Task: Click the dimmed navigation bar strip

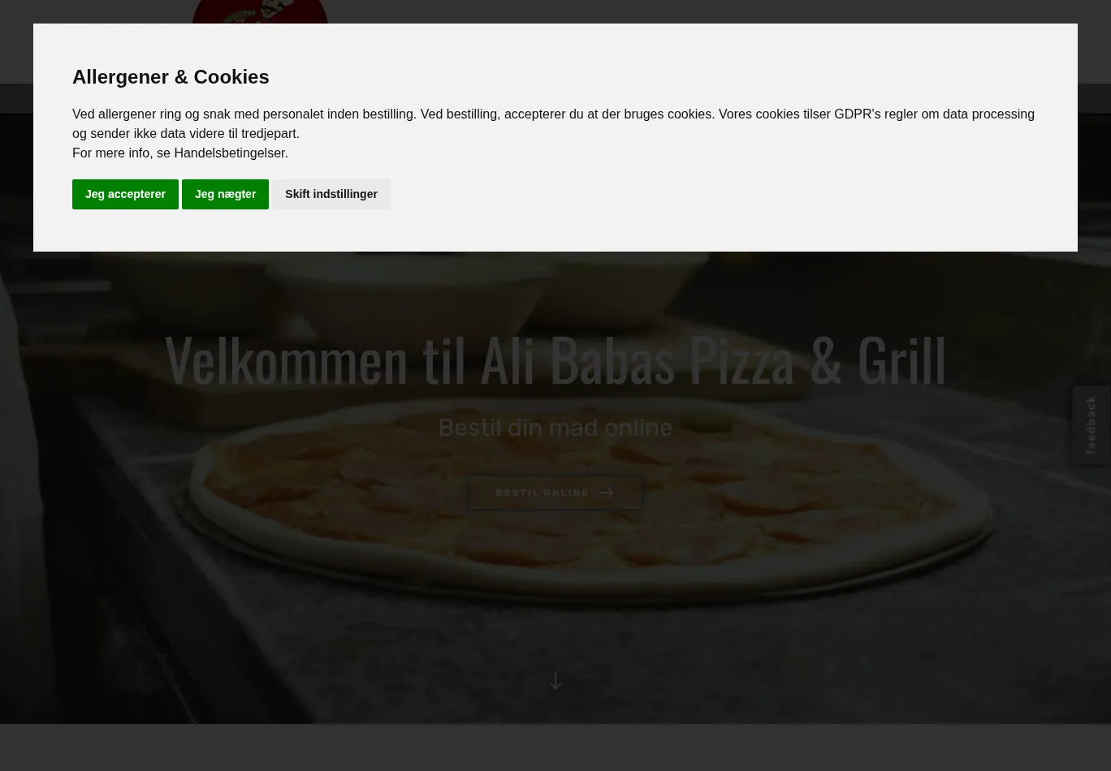Action: [555, 99]
